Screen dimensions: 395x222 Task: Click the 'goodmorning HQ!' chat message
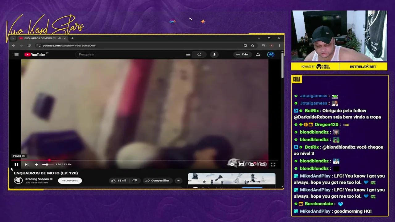[353, 211]
